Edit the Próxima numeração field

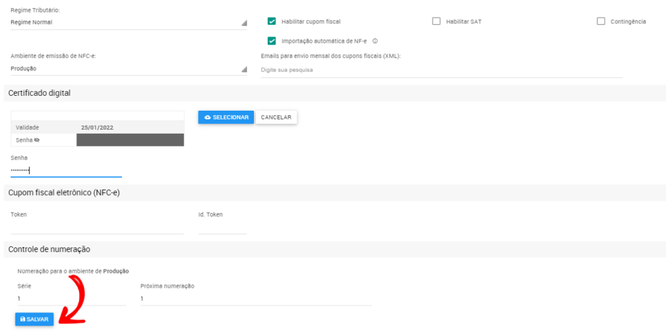255,299
